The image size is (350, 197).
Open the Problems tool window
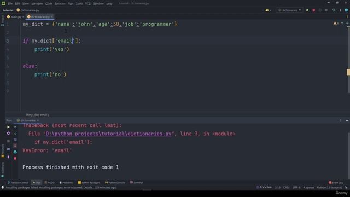[66, 182]
